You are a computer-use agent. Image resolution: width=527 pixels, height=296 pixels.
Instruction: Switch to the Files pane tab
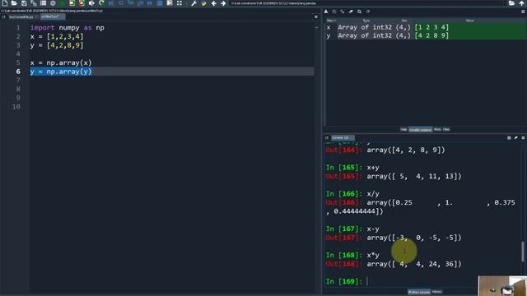(446, 130)
